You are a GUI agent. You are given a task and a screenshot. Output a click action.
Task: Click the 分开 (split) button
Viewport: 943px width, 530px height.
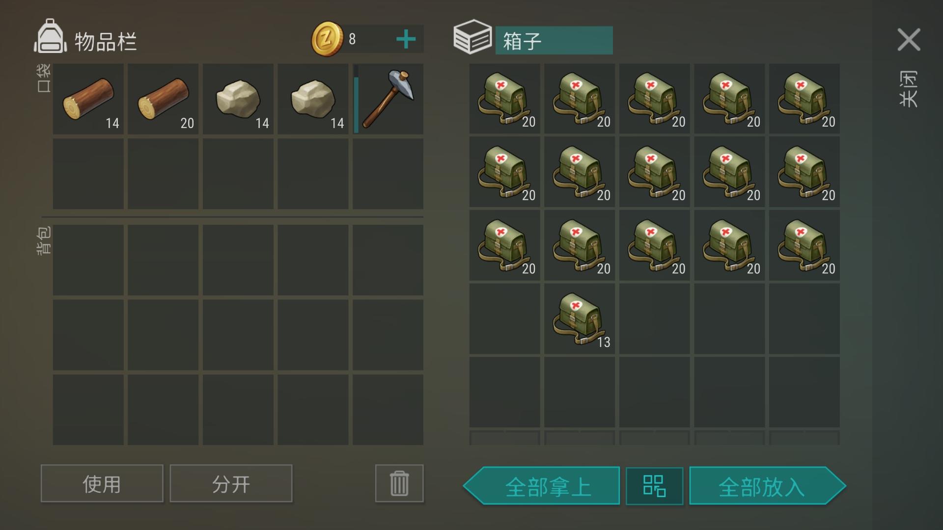231,483
